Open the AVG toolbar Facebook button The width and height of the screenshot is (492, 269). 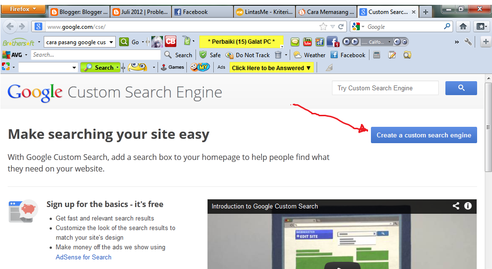coord(348,55)
